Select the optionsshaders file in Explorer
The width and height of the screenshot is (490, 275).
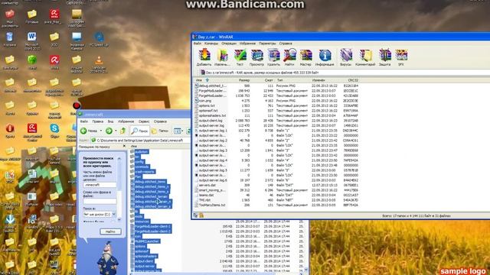tap(145, 256)
